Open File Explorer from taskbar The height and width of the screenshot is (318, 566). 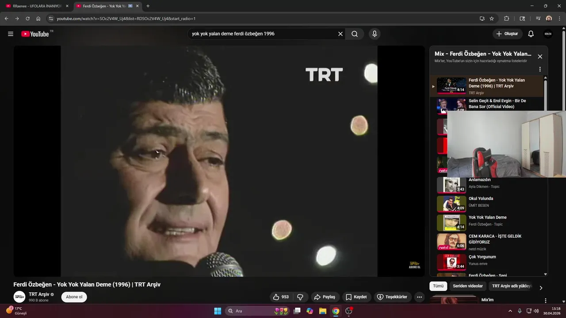(x=322, y=311)
